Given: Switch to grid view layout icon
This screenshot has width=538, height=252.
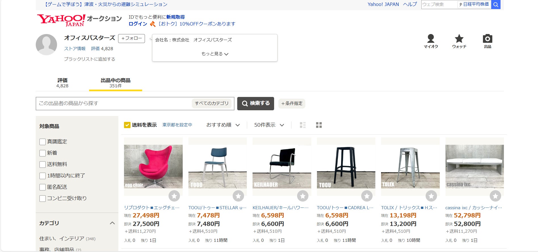Looking at the screenshot, I should (x=319, y=125).
